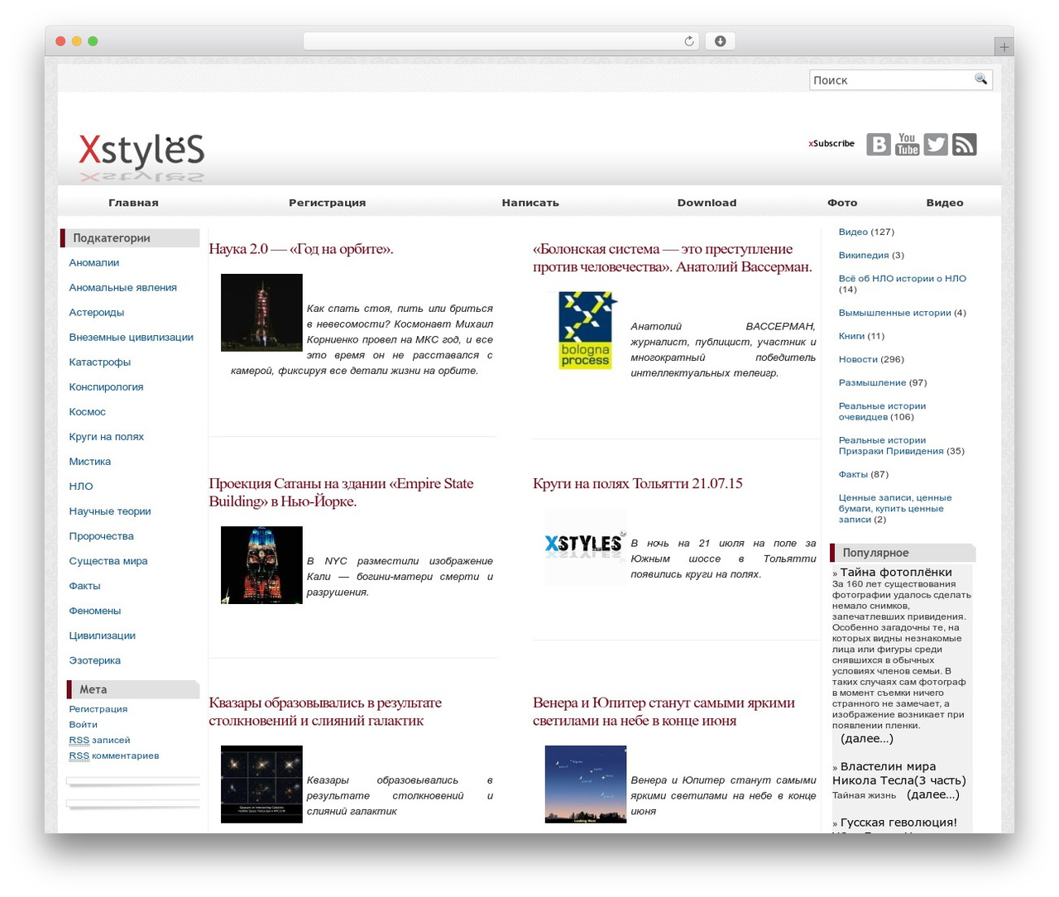Open the Внеземные цивилизации subcategory

coord(132,337)
